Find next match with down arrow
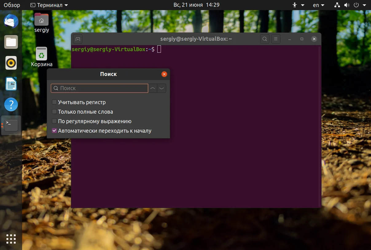Screen dimensions: 371x250 click(x=162, y=88)
